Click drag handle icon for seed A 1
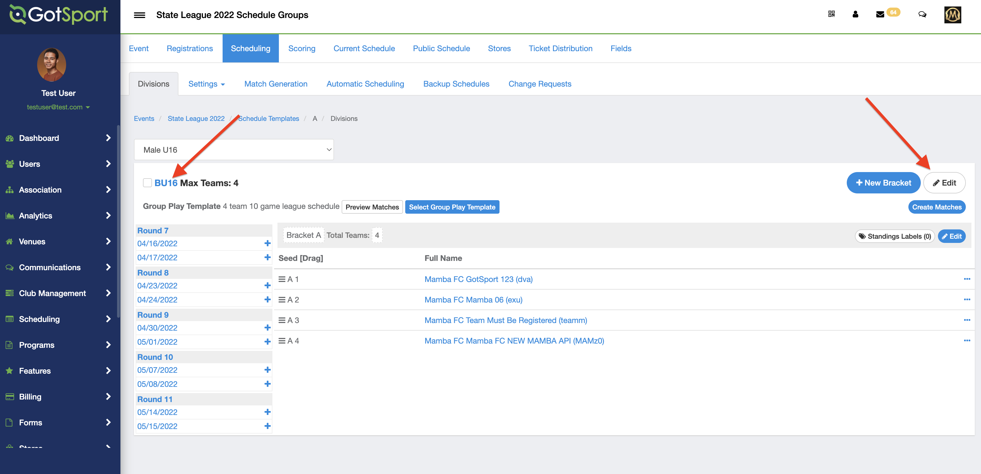The width and height of the screenshot is (981, 474). 282,279
